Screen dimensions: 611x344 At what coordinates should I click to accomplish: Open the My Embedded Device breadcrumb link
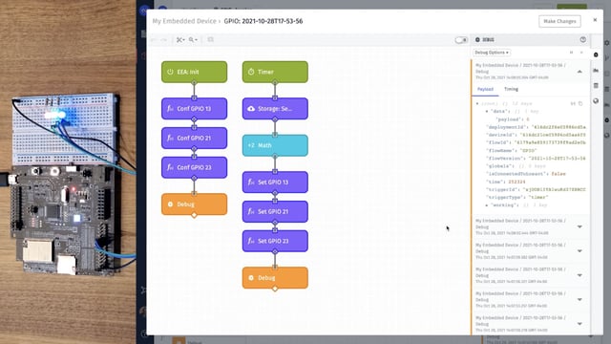point(184,21)
